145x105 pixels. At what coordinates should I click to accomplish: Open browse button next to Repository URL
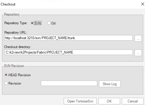138,38
